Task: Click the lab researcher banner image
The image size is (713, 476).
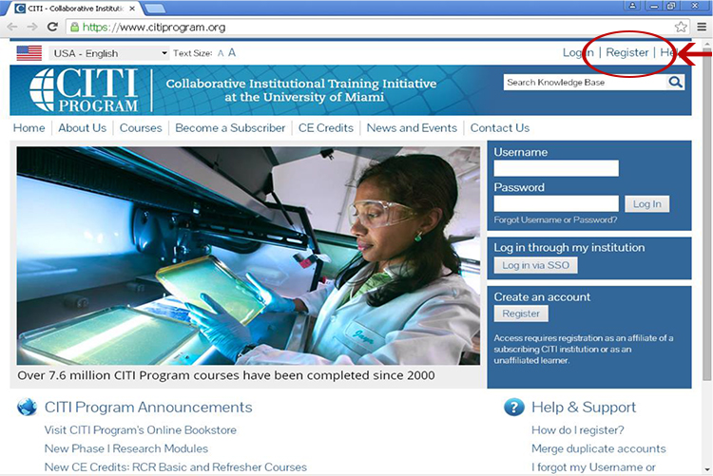Action: coord(248,256)
